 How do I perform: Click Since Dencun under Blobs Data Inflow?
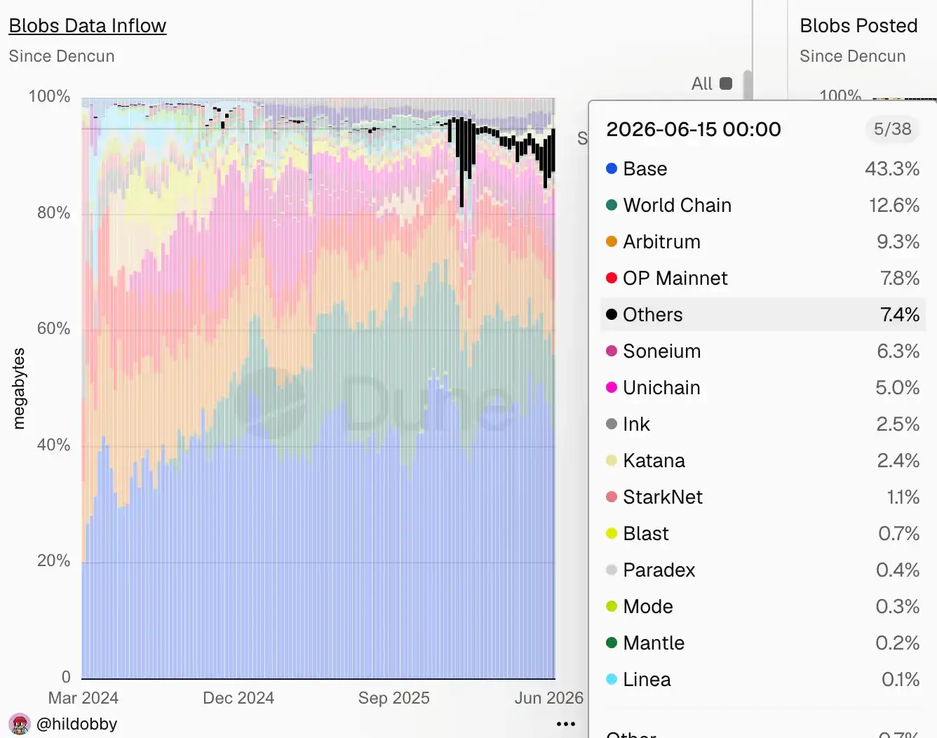coord(62,56)
